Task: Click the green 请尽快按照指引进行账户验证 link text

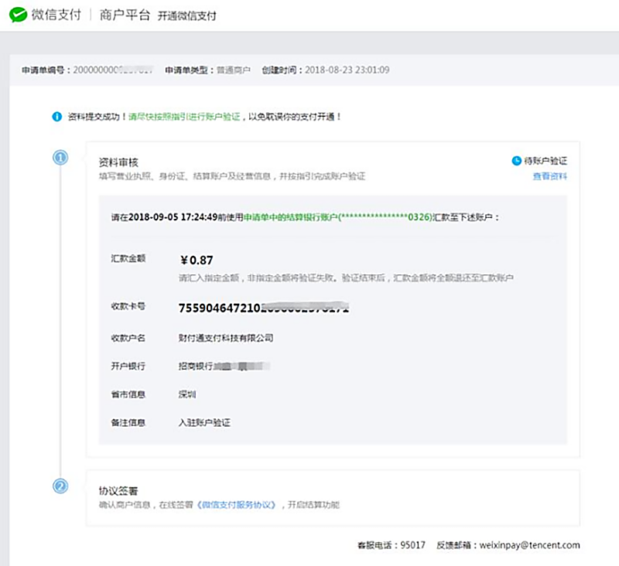Action: coord(184,117)
